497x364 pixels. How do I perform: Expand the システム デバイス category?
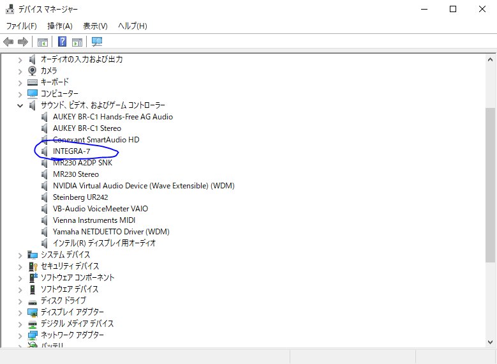(x=20, y=255)
